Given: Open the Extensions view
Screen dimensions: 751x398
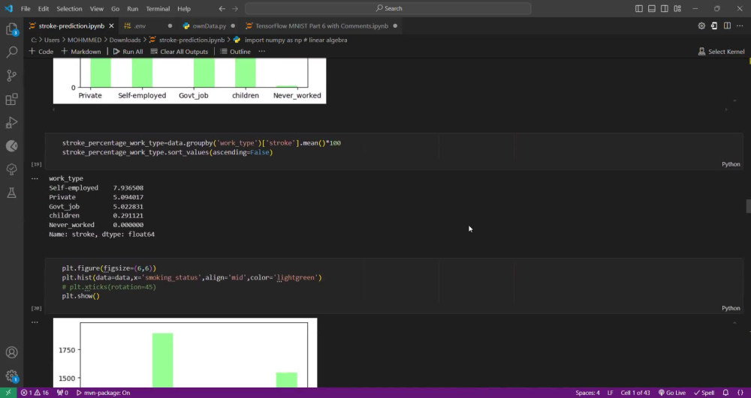Looking at the screenshot, I should coord(11,100).
